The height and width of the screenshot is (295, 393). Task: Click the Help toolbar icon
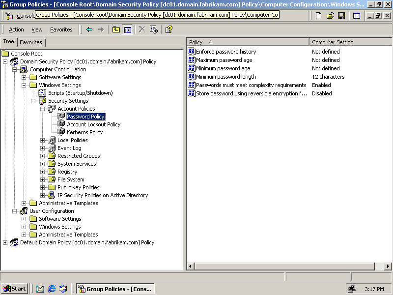pos(168,29)
